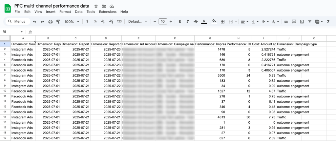This screenshot has height=141, width=336.
Task: Open the Format menu
Action: [65, 12]
